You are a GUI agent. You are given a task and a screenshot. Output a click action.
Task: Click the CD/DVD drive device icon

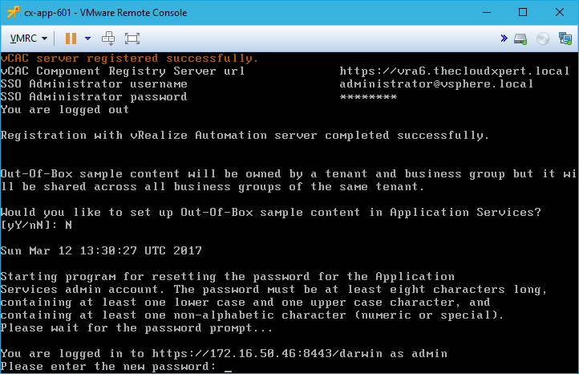[x=542, y=39]
